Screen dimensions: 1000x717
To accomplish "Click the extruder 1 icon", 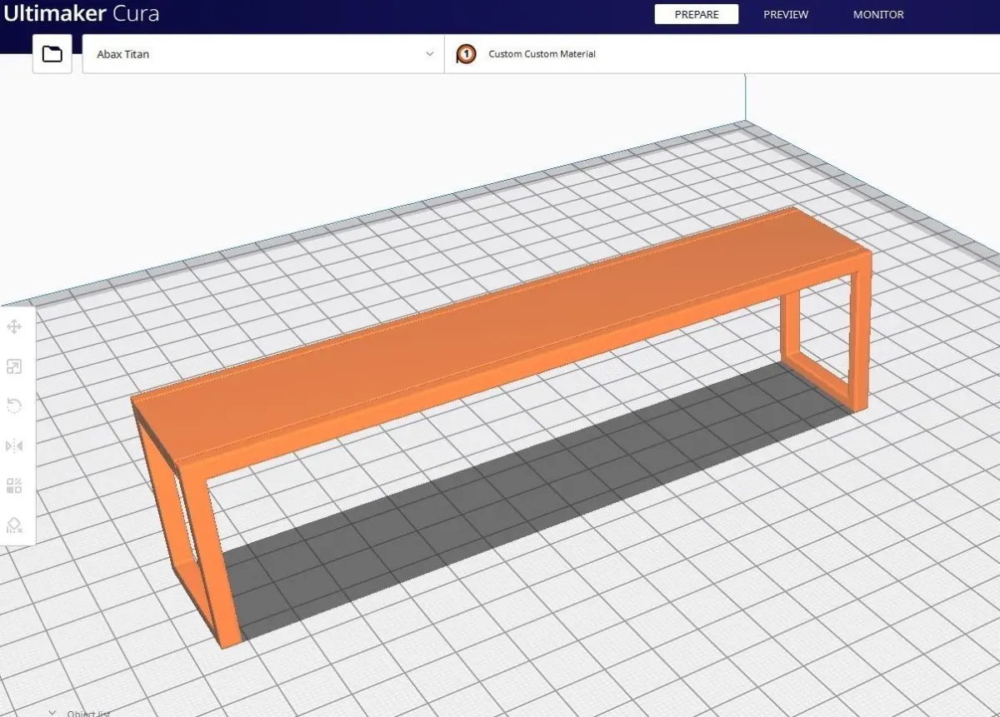I will [467, 54].
